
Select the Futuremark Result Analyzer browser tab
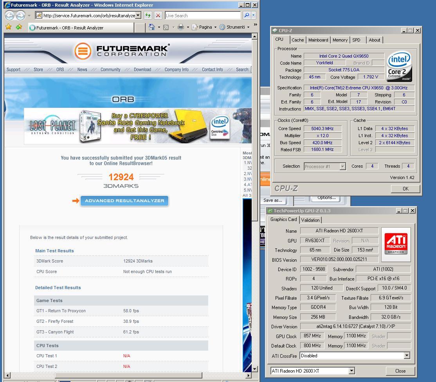coord(81,27)
